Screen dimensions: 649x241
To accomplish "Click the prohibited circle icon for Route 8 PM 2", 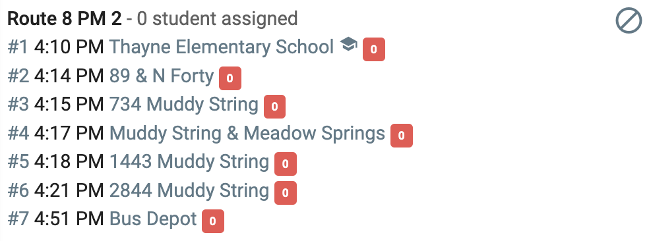I will point(629,21).
